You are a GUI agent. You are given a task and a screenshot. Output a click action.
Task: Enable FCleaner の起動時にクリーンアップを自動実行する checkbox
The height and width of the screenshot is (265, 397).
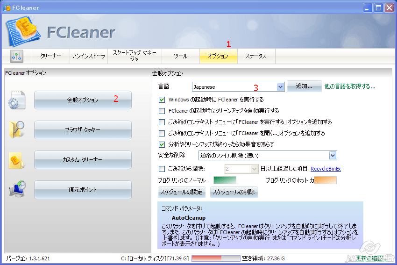(162, 111)
